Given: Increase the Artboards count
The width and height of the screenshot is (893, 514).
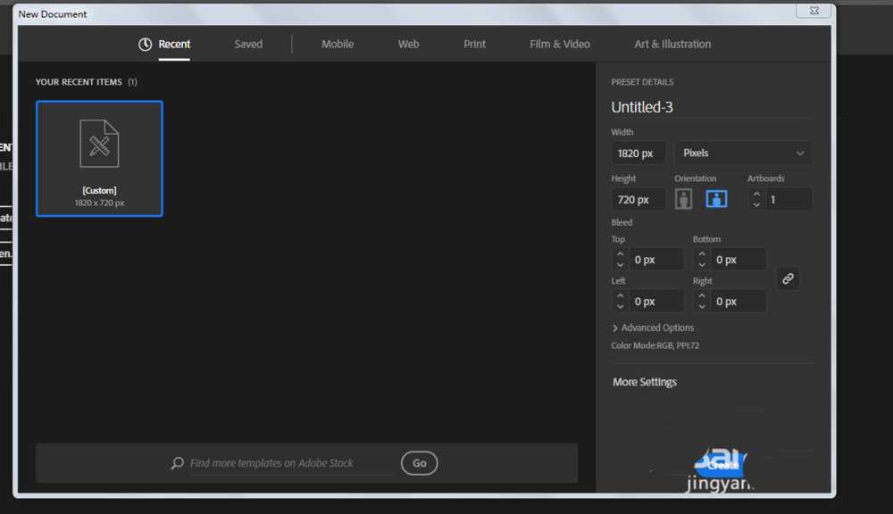Looking at the screenshot, I should click(756, 195).
